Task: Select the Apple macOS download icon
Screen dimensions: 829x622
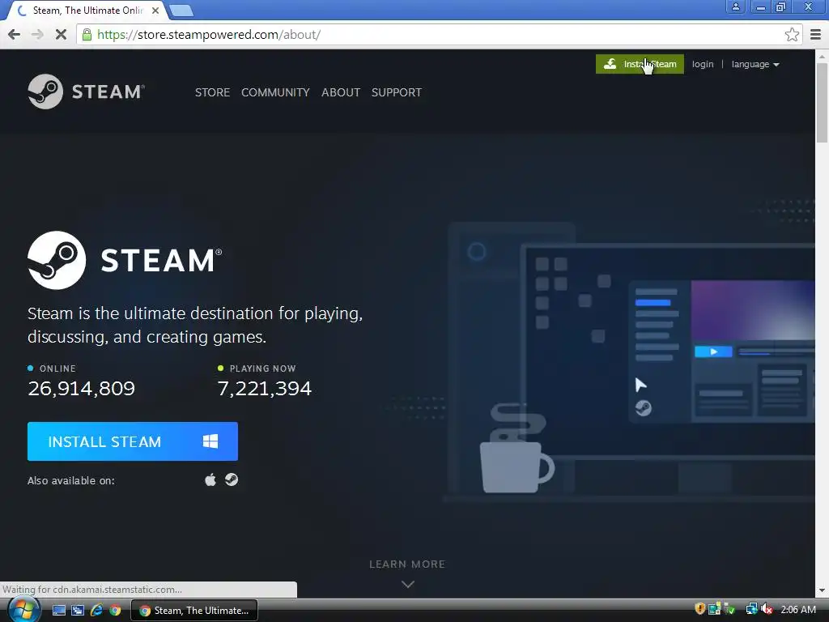Action: 210,479
